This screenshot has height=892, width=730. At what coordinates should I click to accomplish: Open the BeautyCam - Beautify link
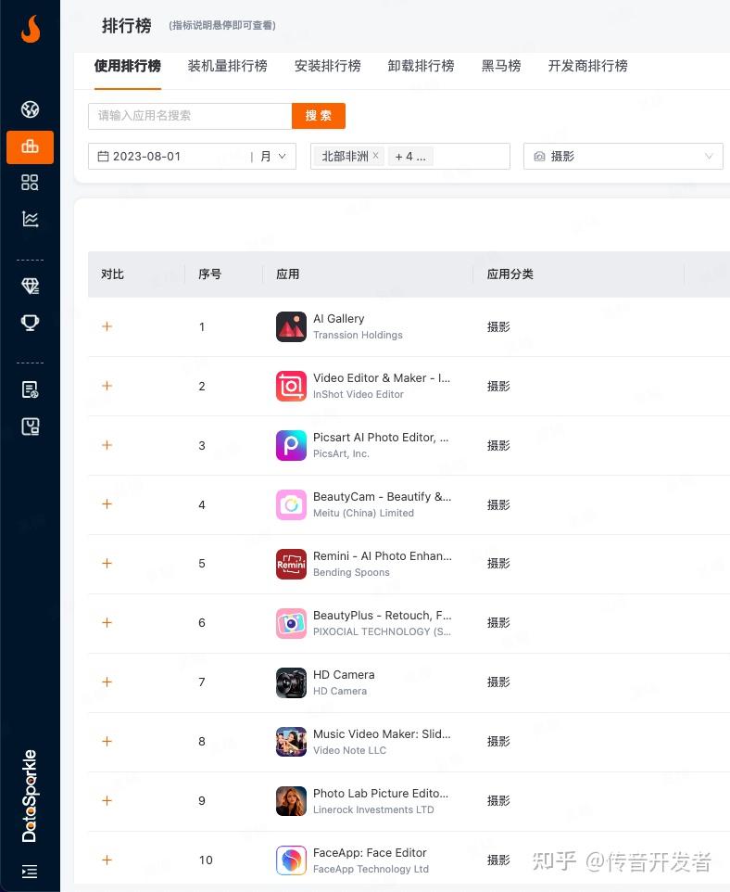(x=382, y=497)
